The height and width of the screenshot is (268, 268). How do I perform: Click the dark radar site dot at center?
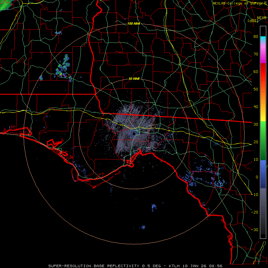134,134
